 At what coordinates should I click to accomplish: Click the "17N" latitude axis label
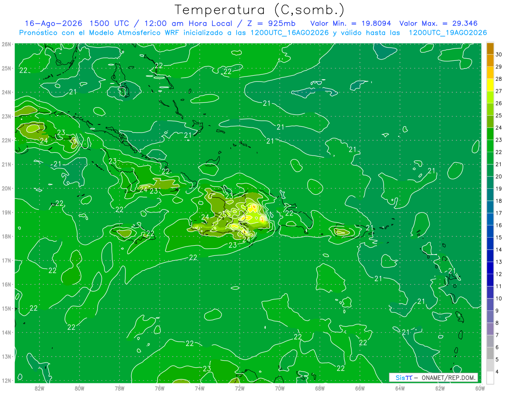pyautogui.click(x=6, y=261)
